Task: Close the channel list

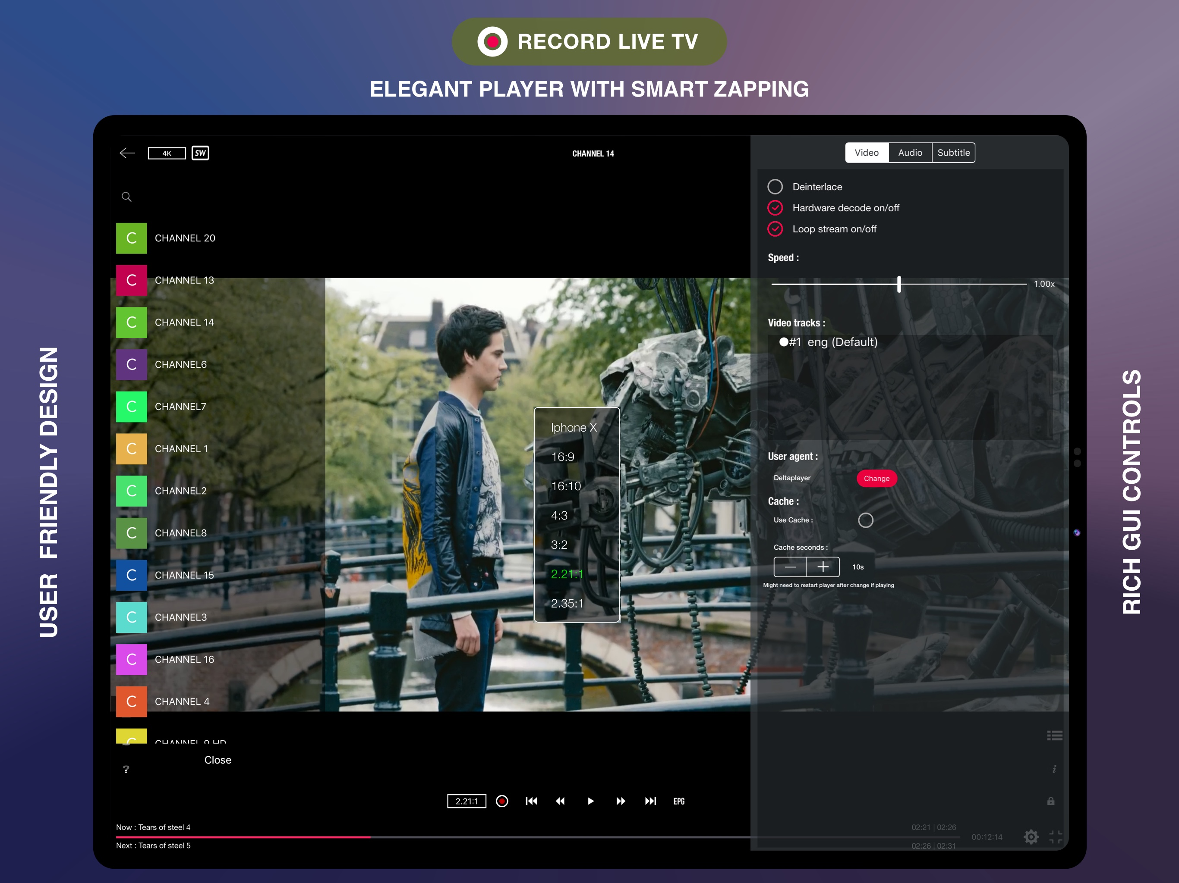Action: (218, 760)
